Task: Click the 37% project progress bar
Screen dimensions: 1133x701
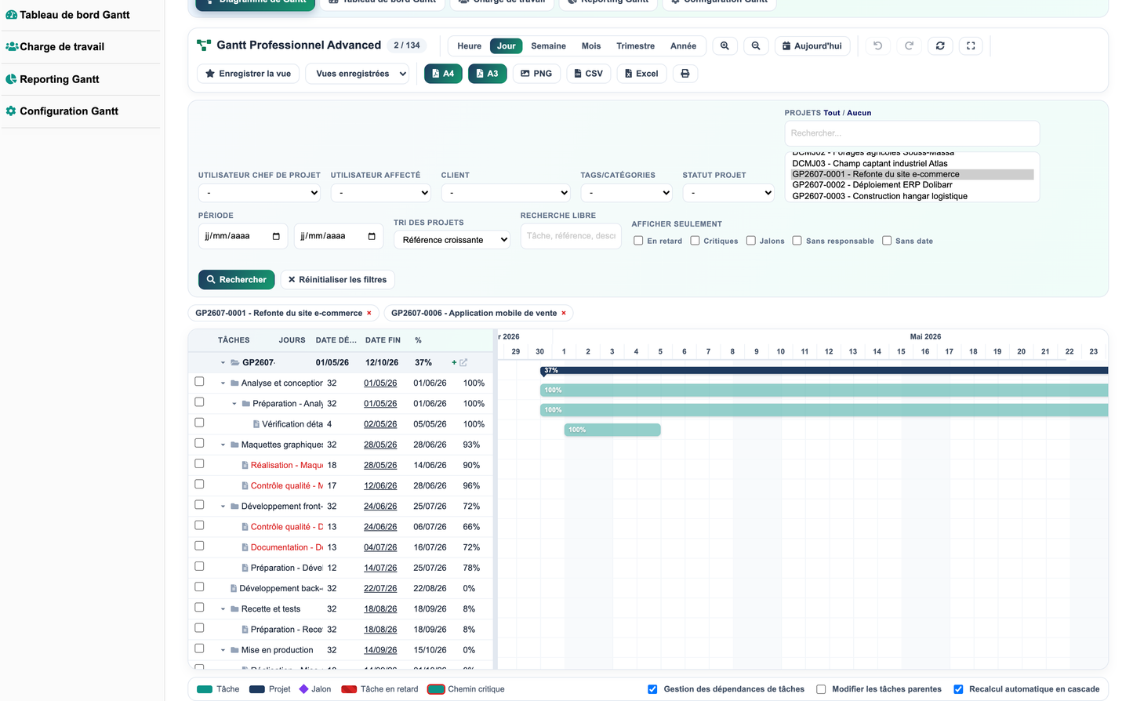Action: 824,370
